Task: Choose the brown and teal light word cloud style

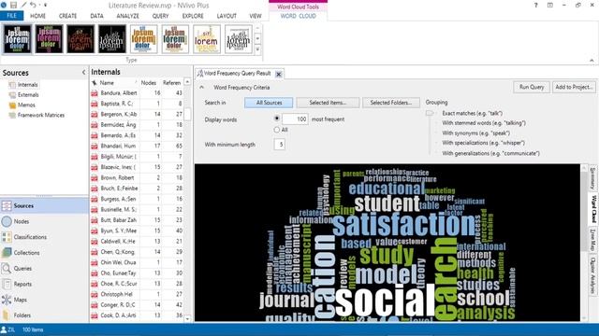Action: tap(175, 39)
